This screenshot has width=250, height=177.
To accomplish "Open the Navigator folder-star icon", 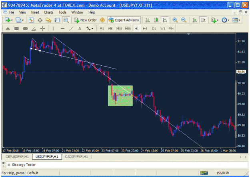I will [x=48, y=20].
